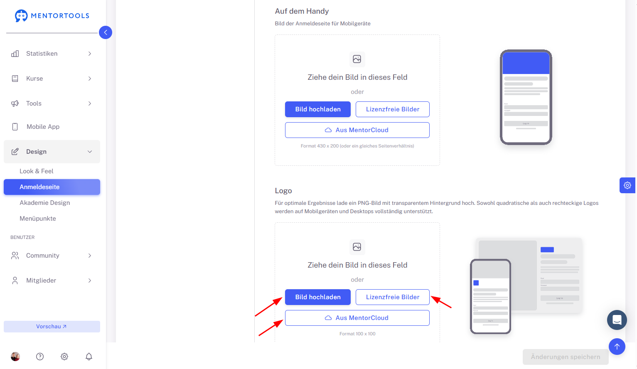This screenshot has width=637, height=369.
Task: Open the bottom sidebar settings gear
Action: tap(64, 357)
